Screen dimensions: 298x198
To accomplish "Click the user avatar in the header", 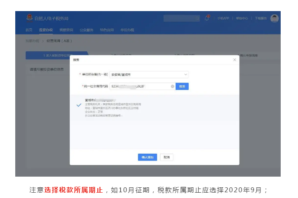I will click(274, 18).
